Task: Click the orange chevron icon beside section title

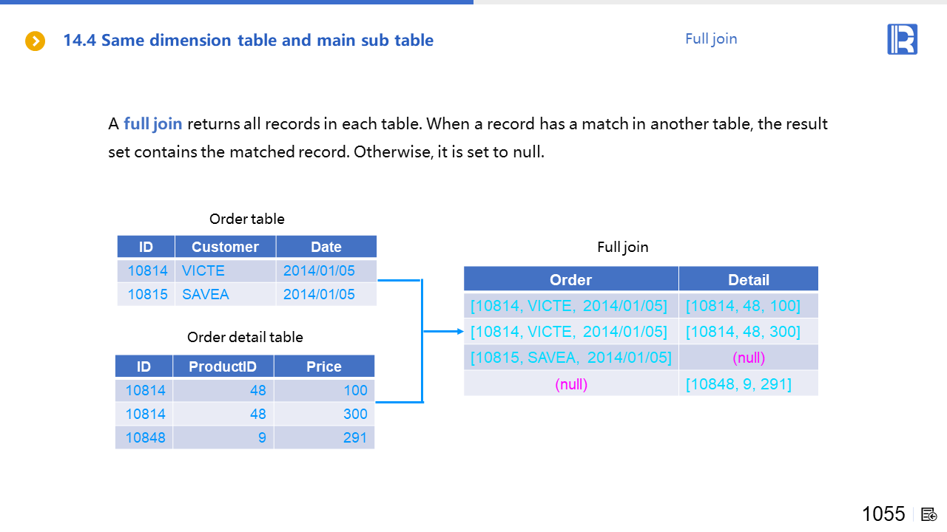Action: point(35,41)
